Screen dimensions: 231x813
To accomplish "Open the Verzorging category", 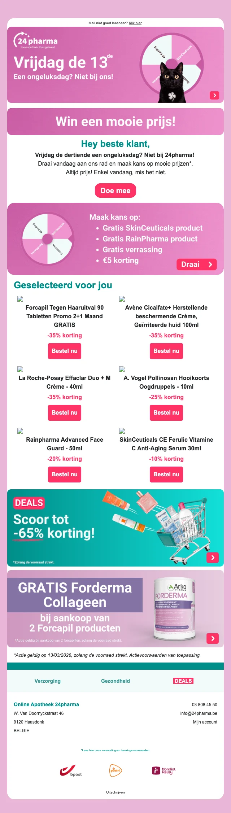I will click(48, 681).
